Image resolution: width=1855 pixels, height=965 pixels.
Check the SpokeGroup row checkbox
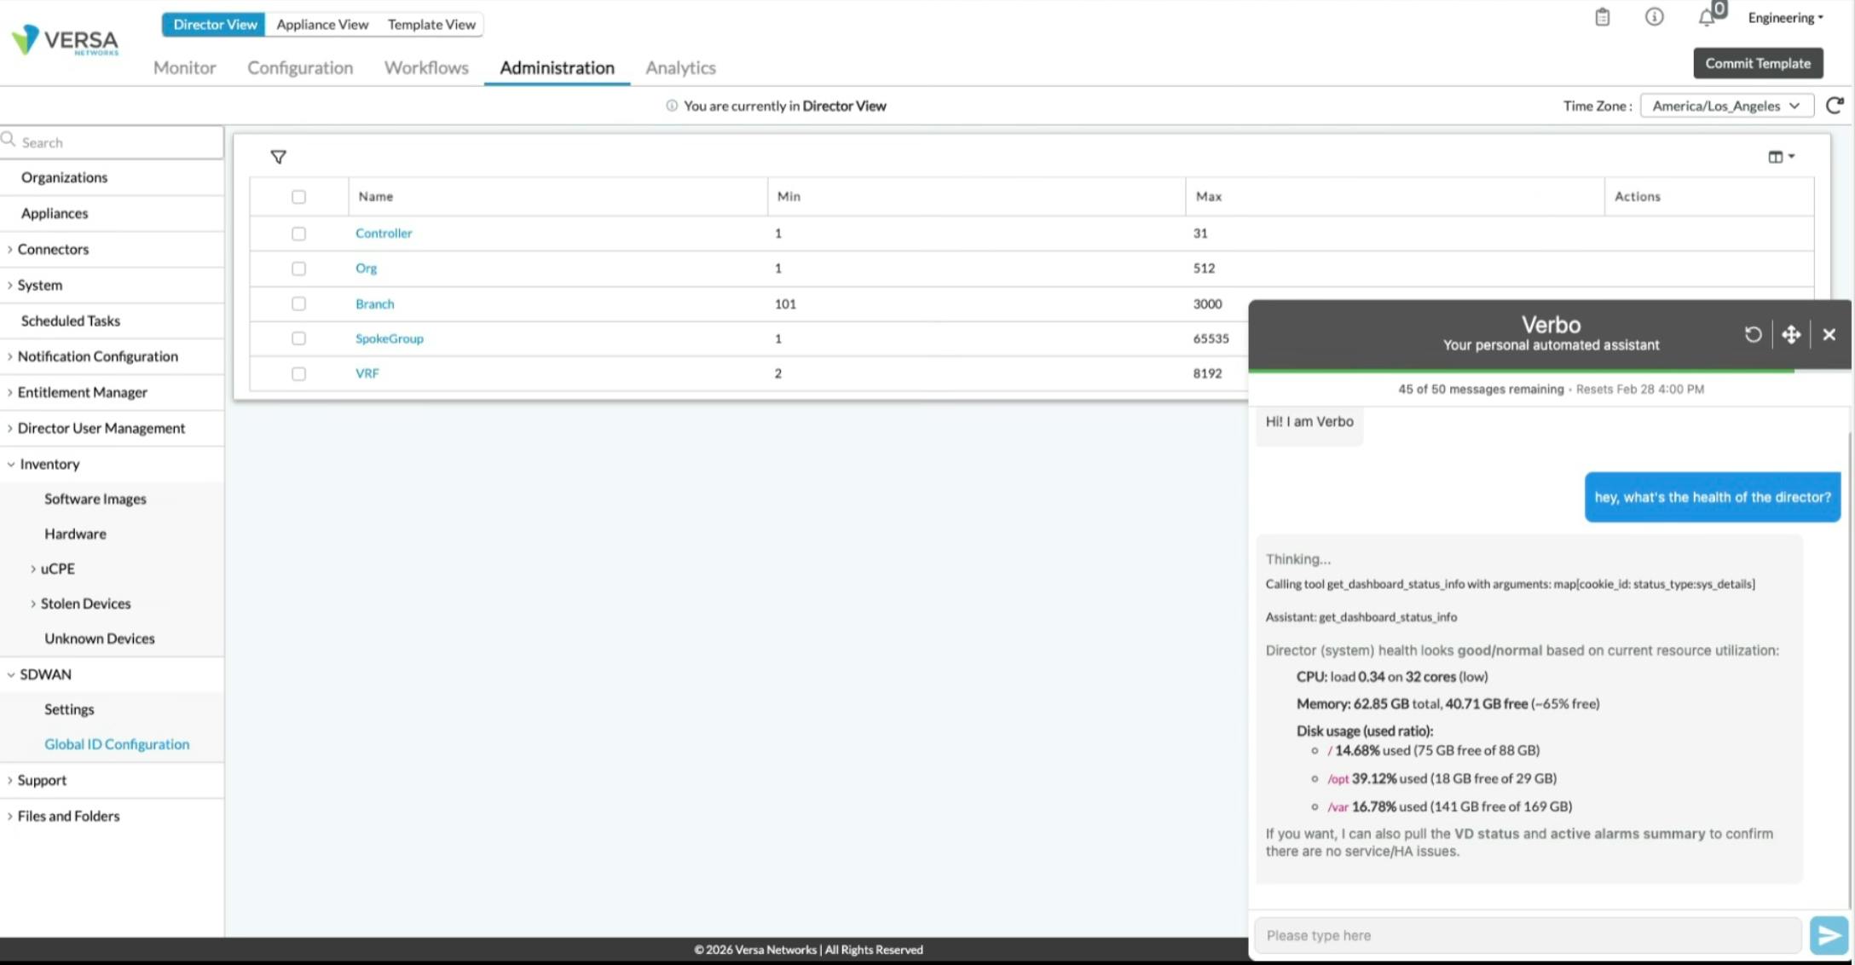(x=298, y=338)
